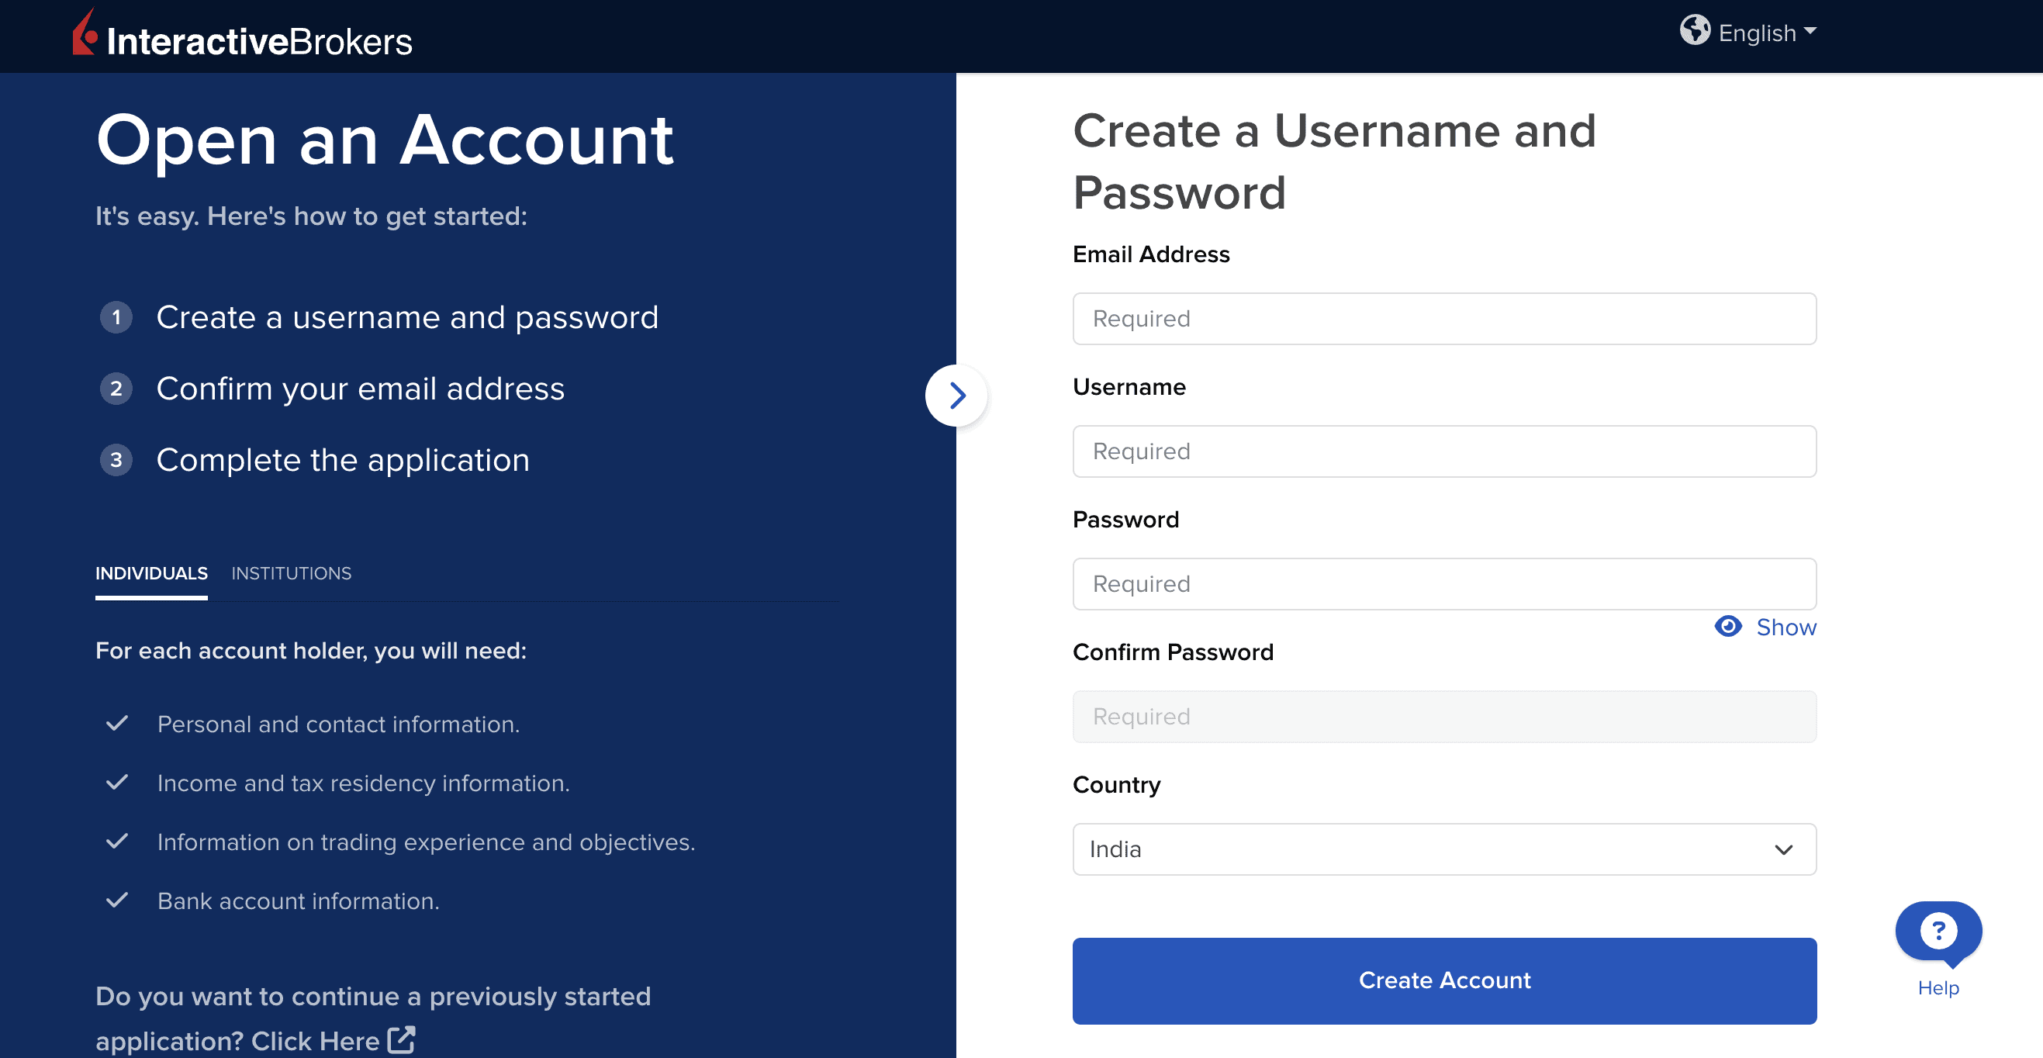The height and width of the screenshot is (1058, 2043).
Task: Click the step 3 number badge
Action: click(116, 460)
